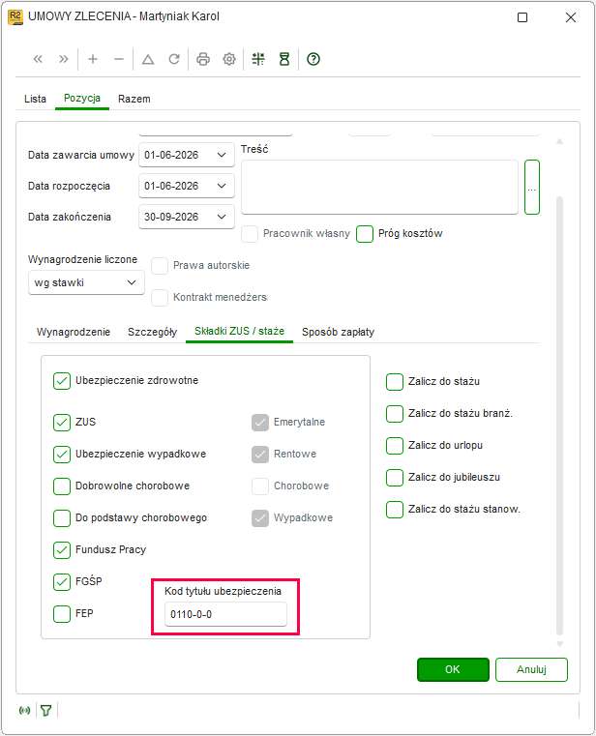Open settings gear icon in toolbar
Screen dimensions: 596x736
(x=229, y=59)
